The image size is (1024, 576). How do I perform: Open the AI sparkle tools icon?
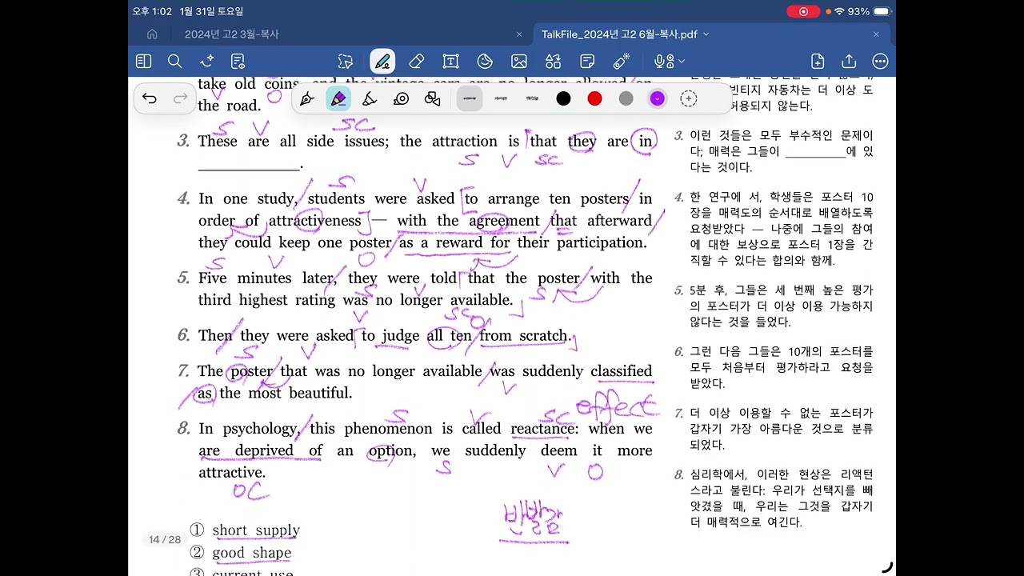206,62
